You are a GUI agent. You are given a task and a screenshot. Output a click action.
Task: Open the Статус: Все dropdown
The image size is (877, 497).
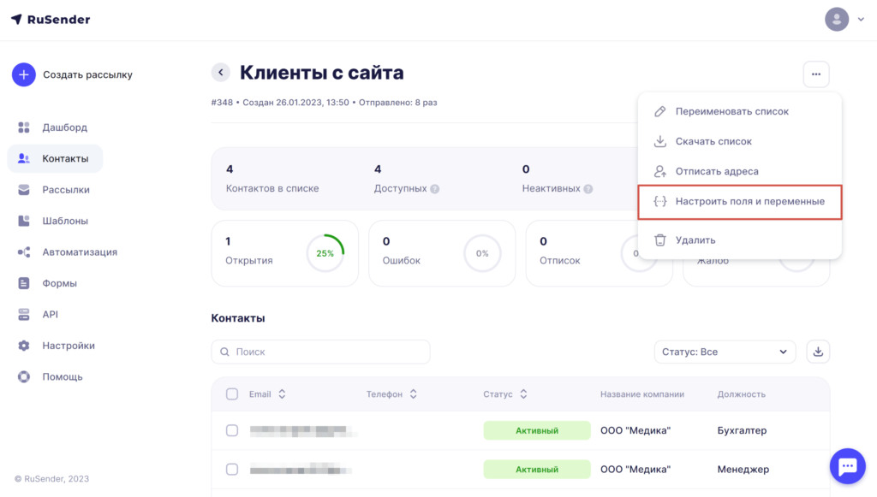(x=725, y=352)
